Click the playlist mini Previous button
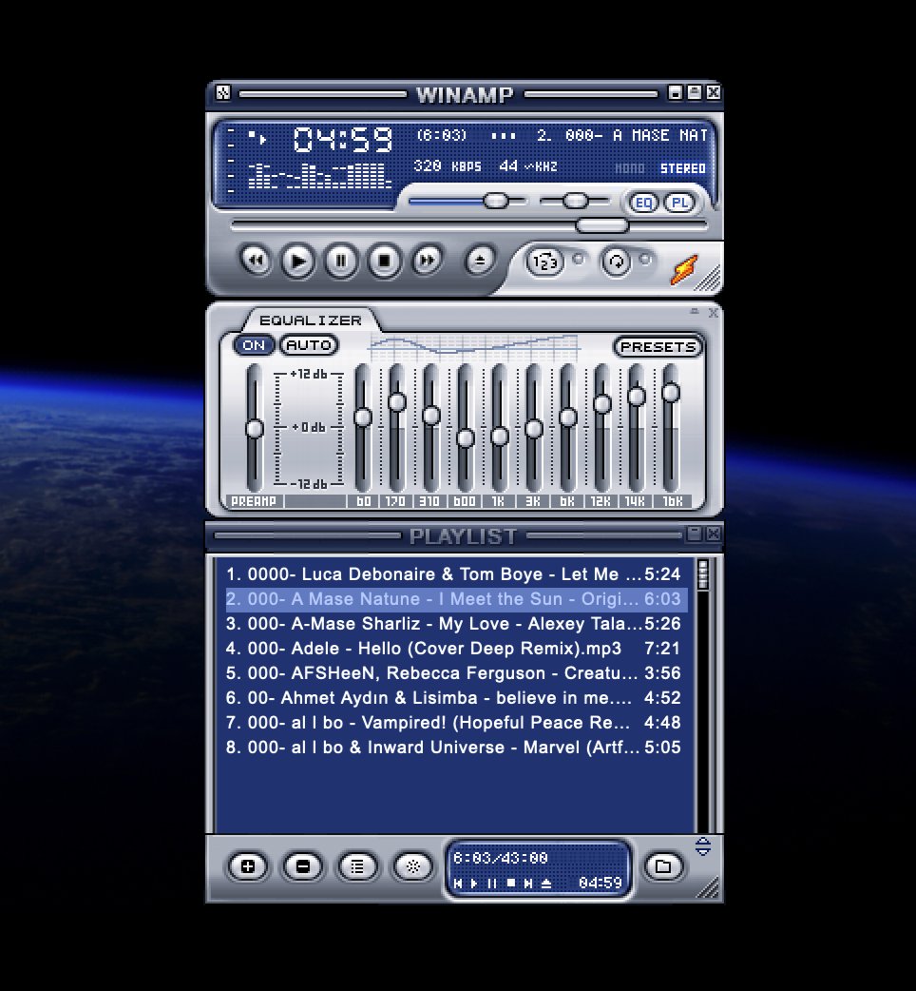This screenshot has height=991, width=916. coord(458,884)
